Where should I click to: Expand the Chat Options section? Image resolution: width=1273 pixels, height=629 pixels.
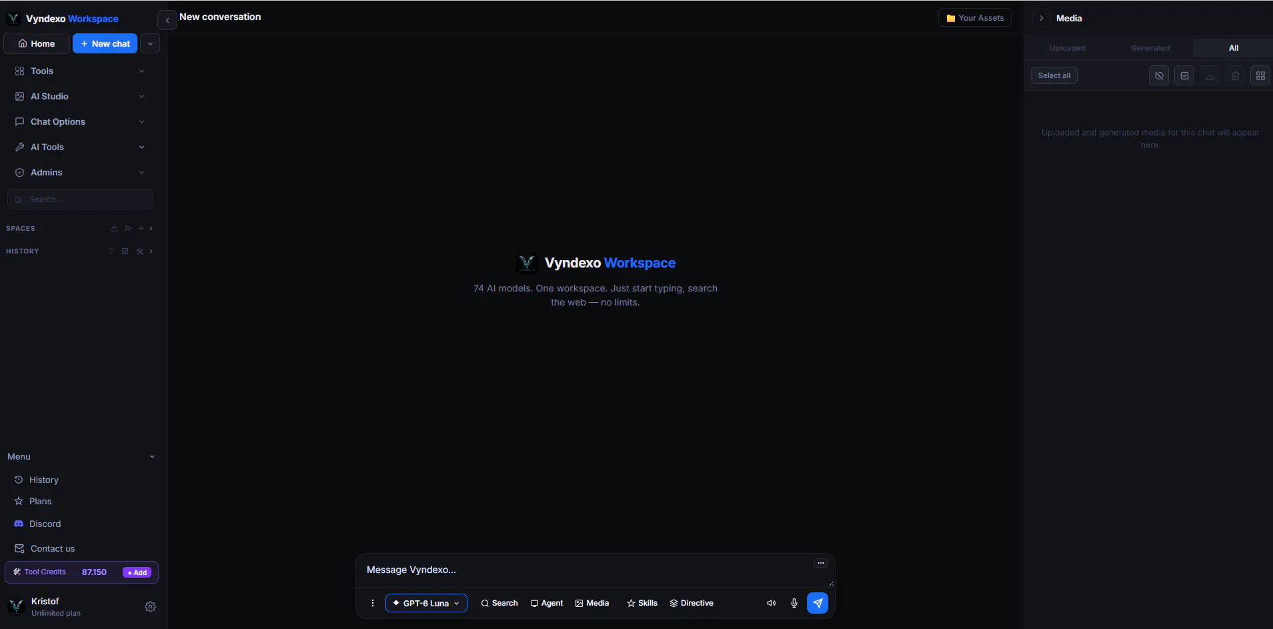[80, 121]
